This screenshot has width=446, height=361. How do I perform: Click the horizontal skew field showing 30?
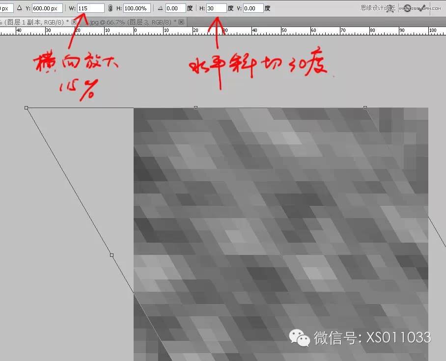217,8
